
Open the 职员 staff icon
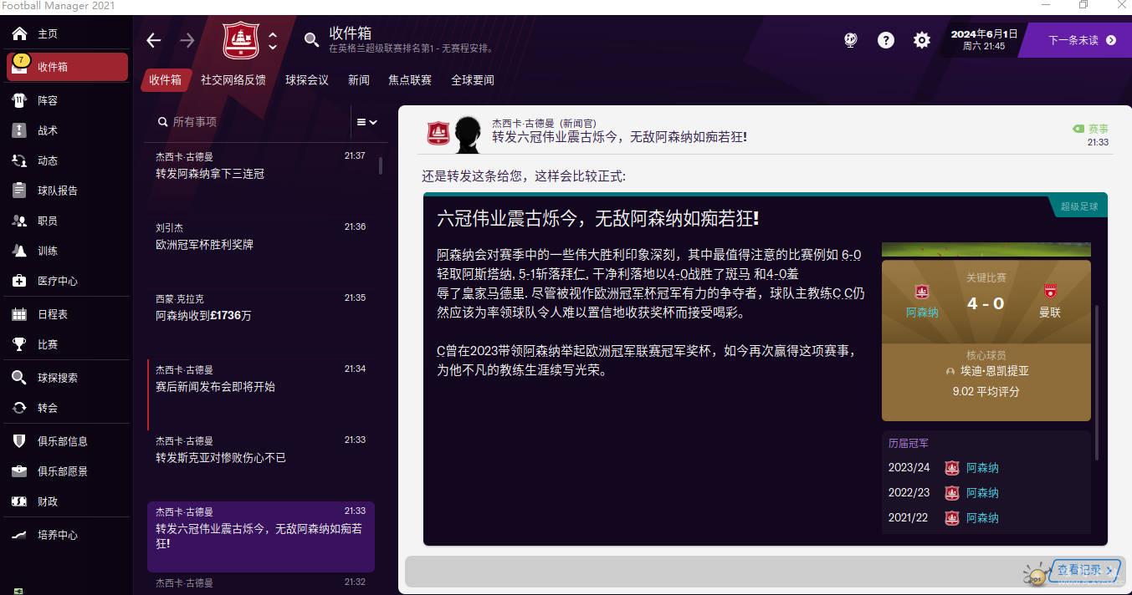click(19, 221)
